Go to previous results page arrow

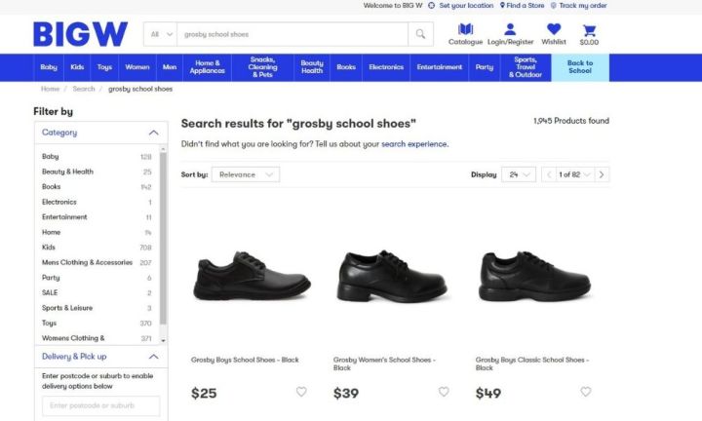(549, 174)
